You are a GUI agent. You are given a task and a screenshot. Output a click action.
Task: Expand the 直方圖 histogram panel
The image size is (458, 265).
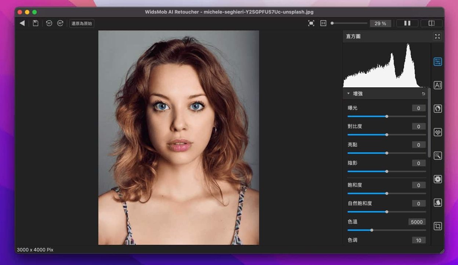point(437,36)
